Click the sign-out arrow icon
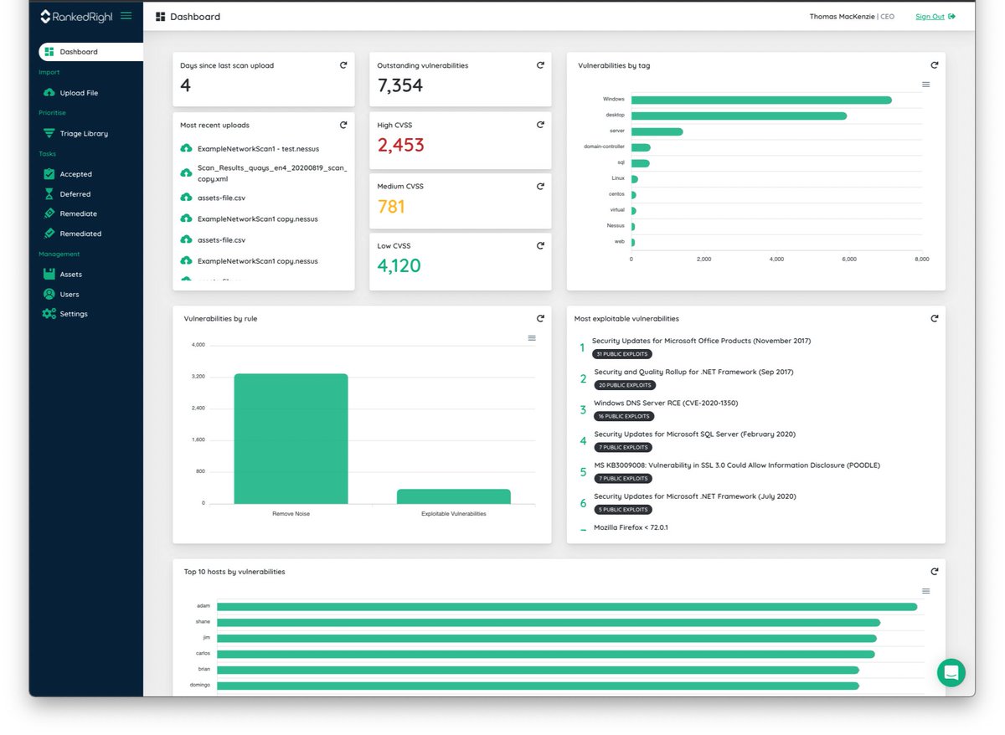This screenshot has height=735, width=1005. [952, 17]
